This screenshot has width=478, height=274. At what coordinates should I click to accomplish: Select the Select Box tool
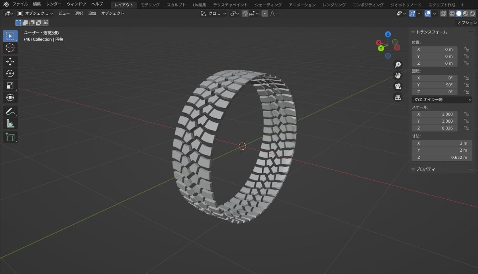(10, 36)
